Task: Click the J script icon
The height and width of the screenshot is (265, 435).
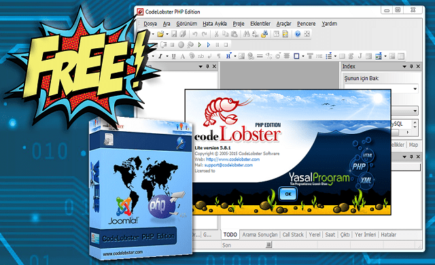Action: [360, 56]
